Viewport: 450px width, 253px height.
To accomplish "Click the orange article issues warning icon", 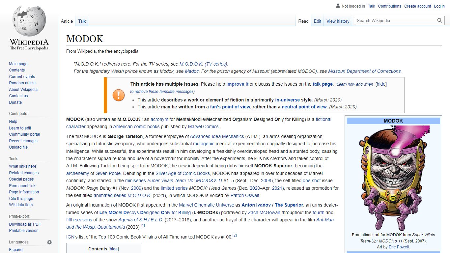I will point(119,95).
